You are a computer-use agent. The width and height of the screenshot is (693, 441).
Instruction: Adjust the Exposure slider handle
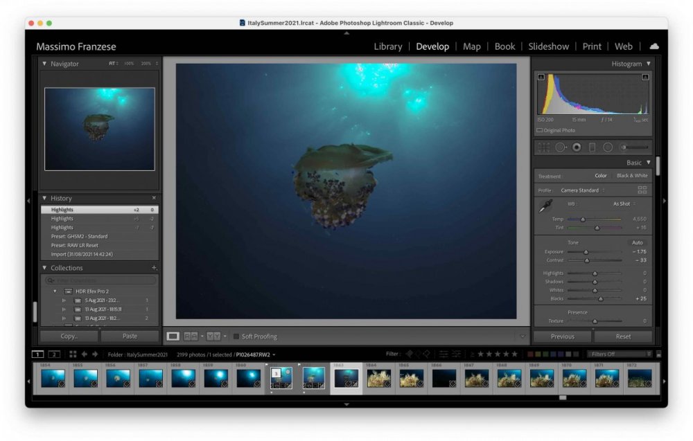pyautogui.click(x=586, y=251)
